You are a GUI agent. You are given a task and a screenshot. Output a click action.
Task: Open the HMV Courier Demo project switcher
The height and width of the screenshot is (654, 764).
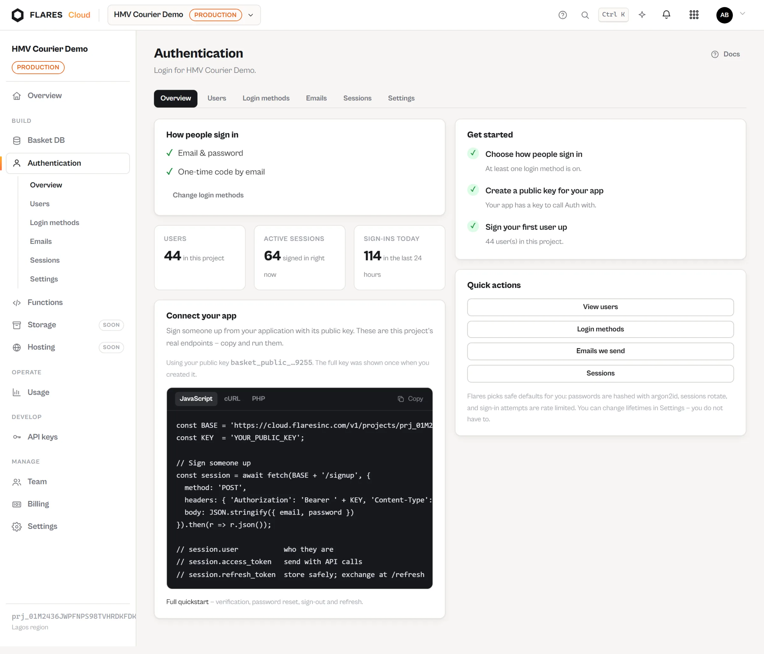point(184,15)
